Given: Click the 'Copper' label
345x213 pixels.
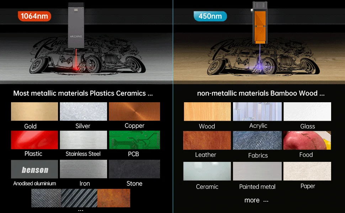Looking at the screenshot, I should [134, 126].
